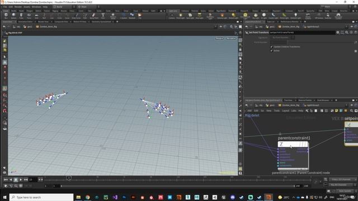This screenshot has height=201, width=358.
Task: Switch to the Animation Editor tab
Action: tap(26, 22)
